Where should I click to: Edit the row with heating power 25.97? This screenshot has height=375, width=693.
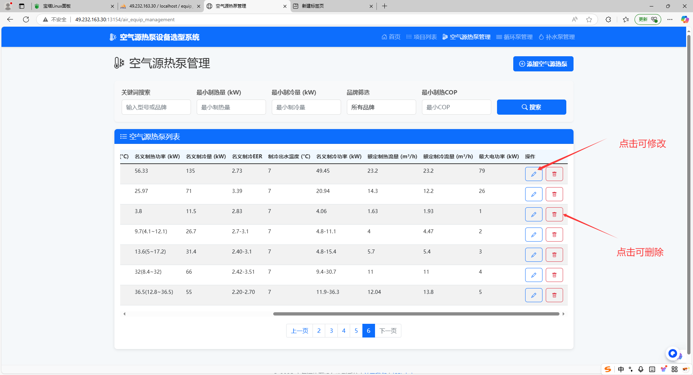point(533,194)
